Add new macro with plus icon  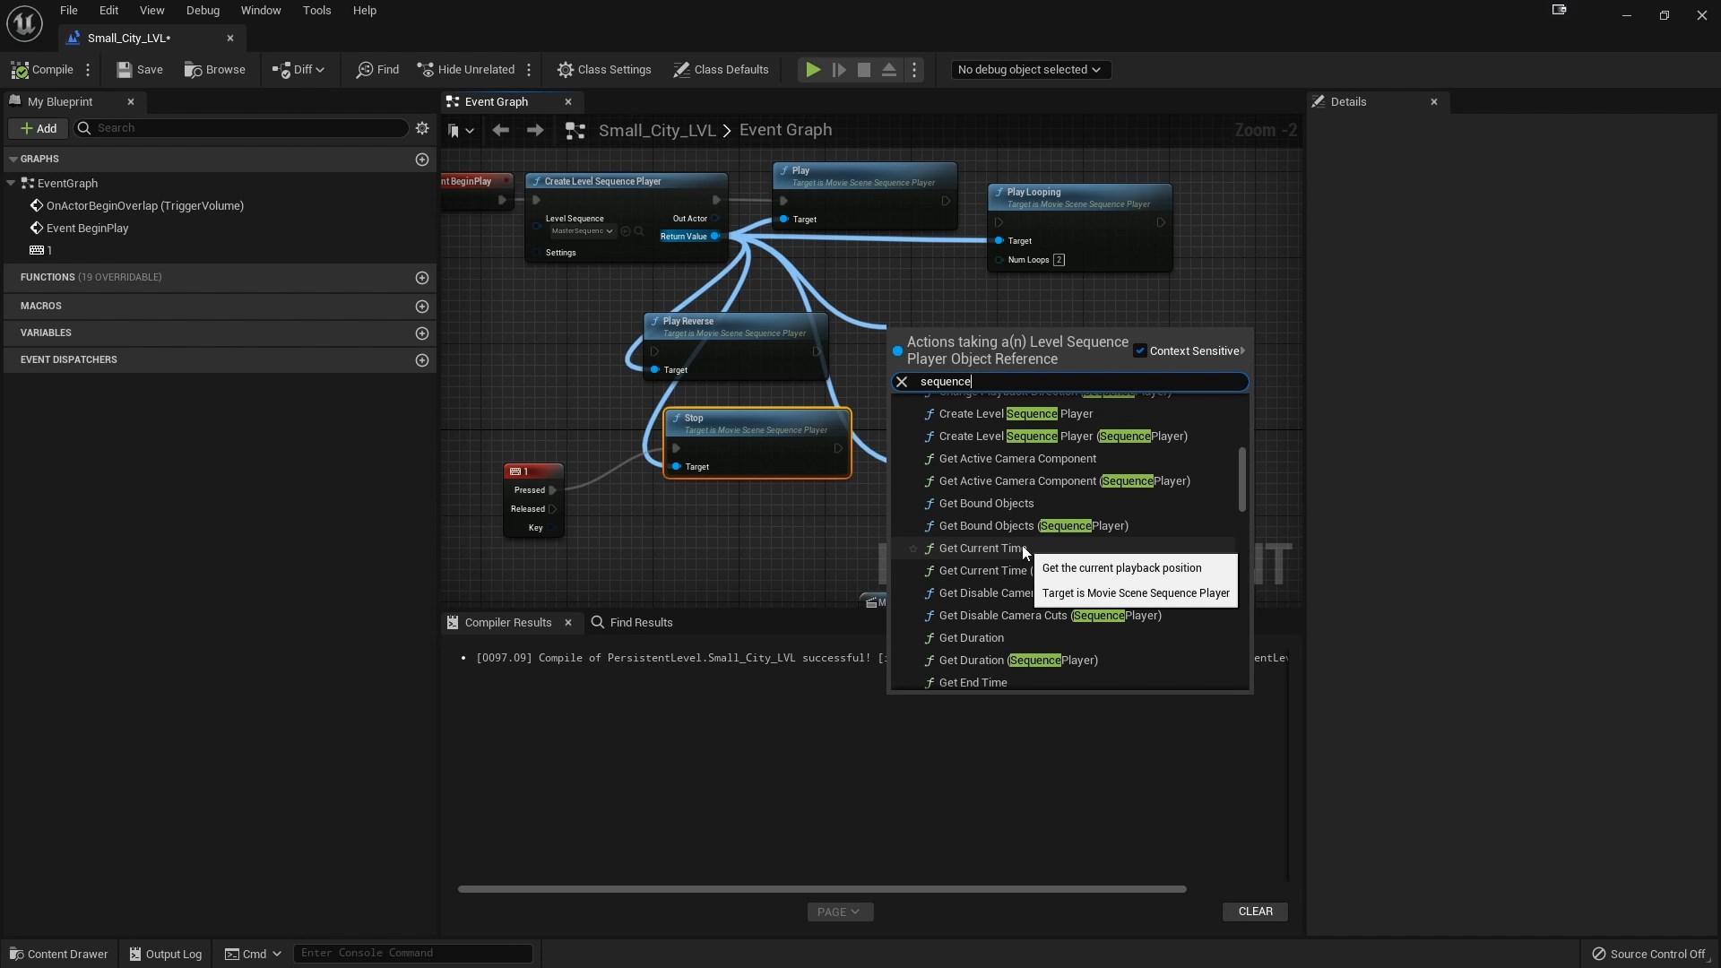pyautogui.click(x=422, y=307)
